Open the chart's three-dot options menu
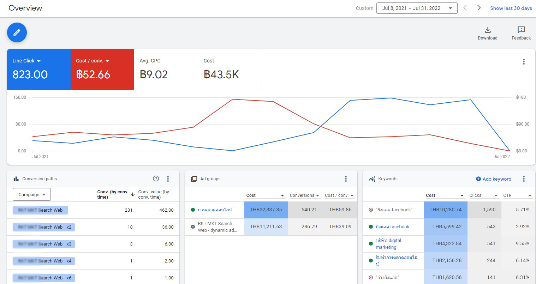Image resolution: width=536 pixels, height=284 pixels. [x=524, y=62]
